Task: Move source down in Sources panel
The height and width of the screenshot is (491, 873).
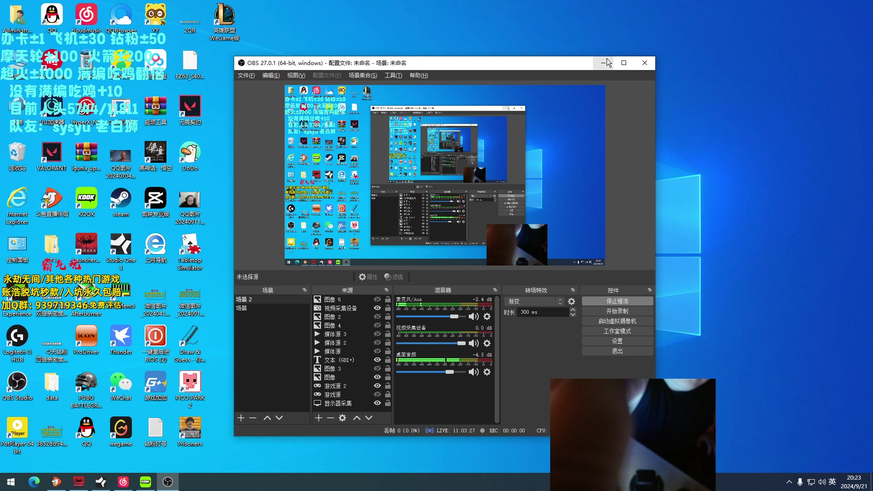Action: (369, 418)
